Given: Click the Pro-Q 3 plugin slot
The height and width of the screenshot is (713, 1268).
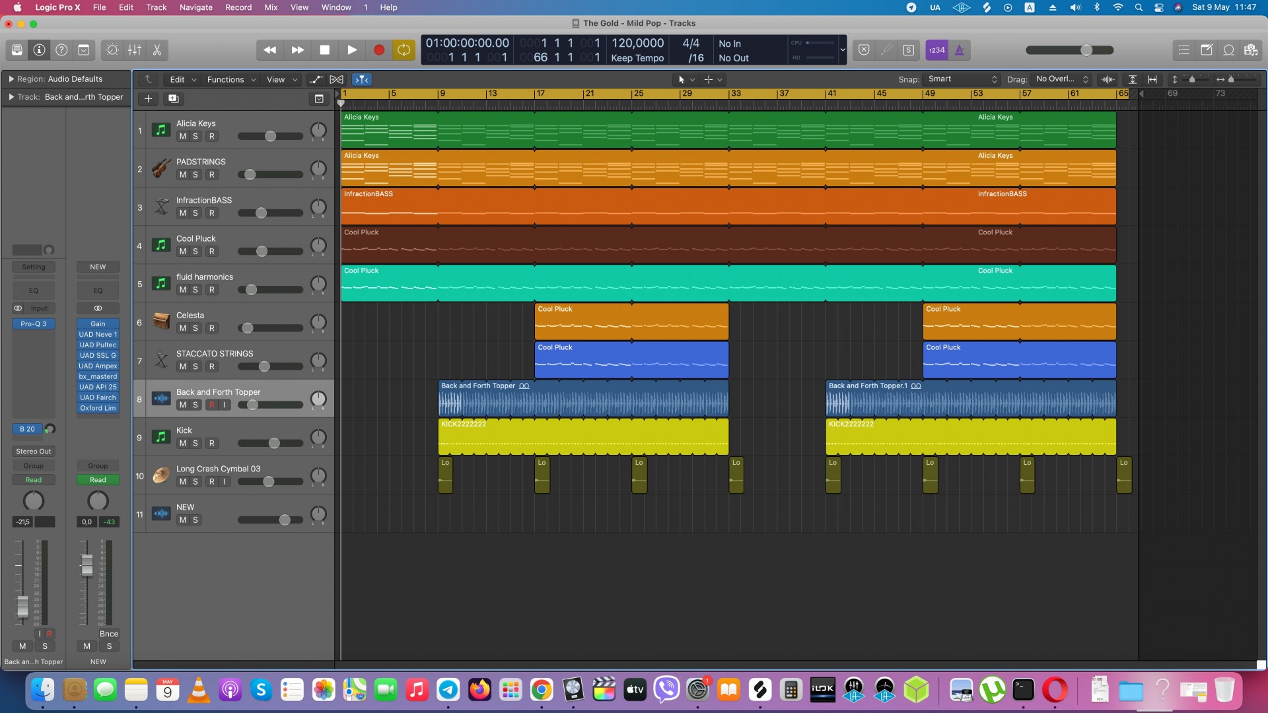Looking at the screenshot, I should [x=34, y=324].
